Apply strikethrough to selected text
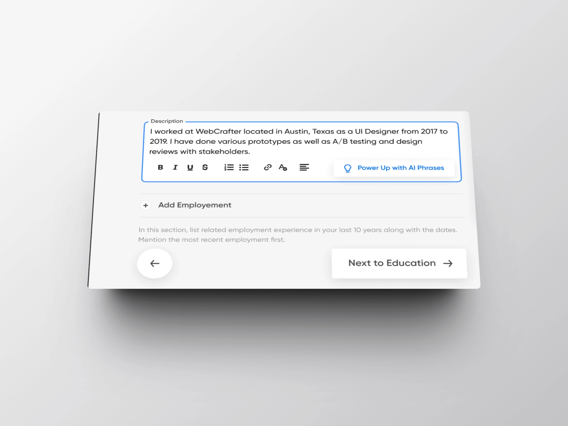 tap(205, 167)
